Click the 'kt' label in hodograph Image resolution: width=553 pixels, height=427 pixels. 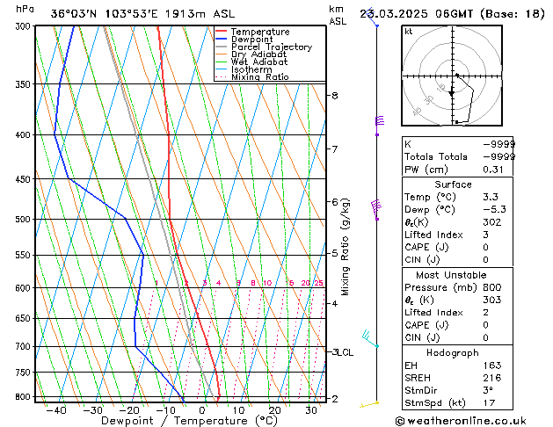(x=409, y=32)
